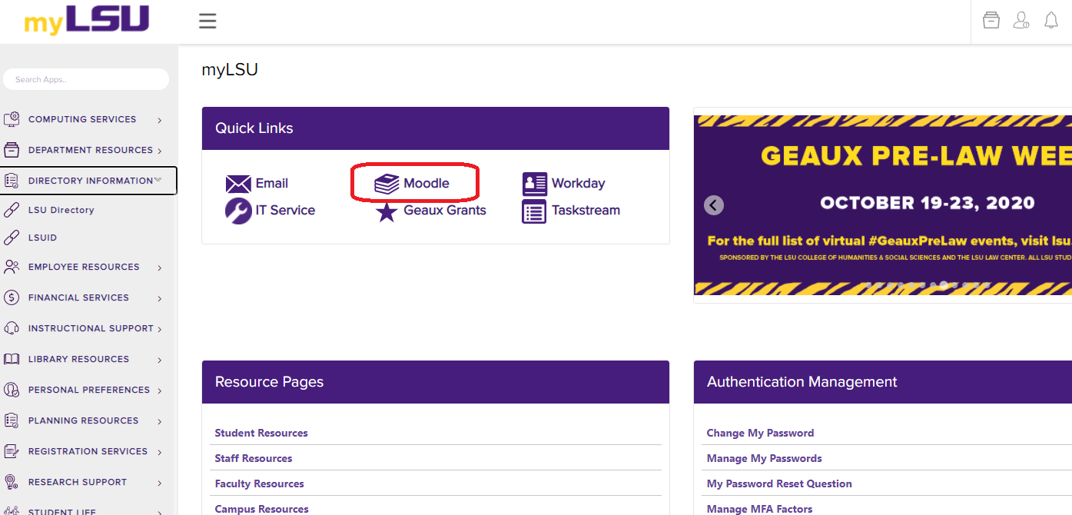Select Computing Services menu label
This screenshot has height=515, width=1072.
coord(82,119)
